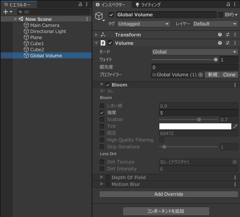
Task: Open Transform component three-dot menu
Action: tap(235, 35)
